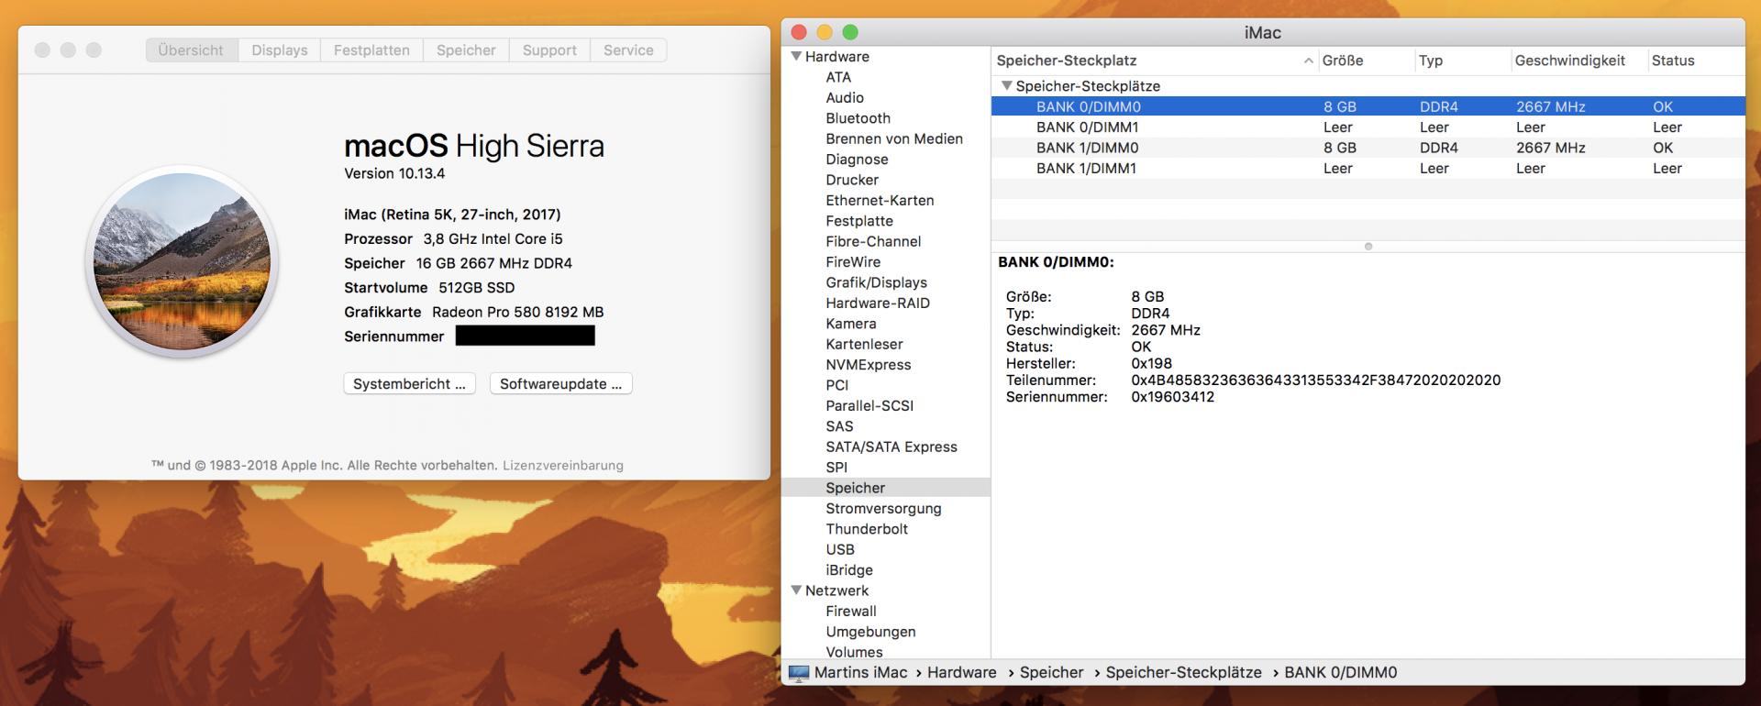Open the Lizenzvereinbarung link

click(x=563, y=465)
